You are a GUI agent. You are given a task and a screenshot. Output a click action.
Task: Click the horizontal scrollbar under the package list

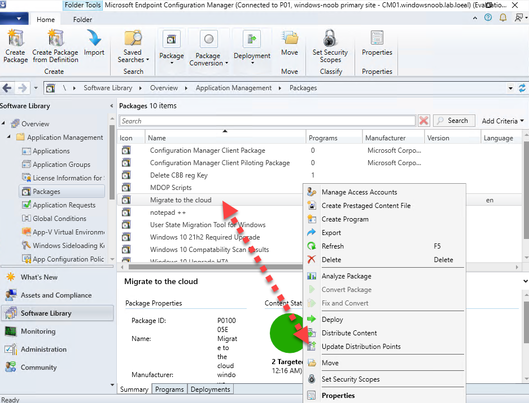pos(216,267)
